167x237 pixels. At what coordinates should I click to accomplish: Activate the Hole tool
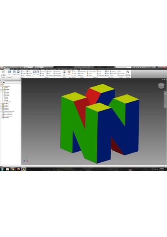pyautogui.click(x=35, y=72)
